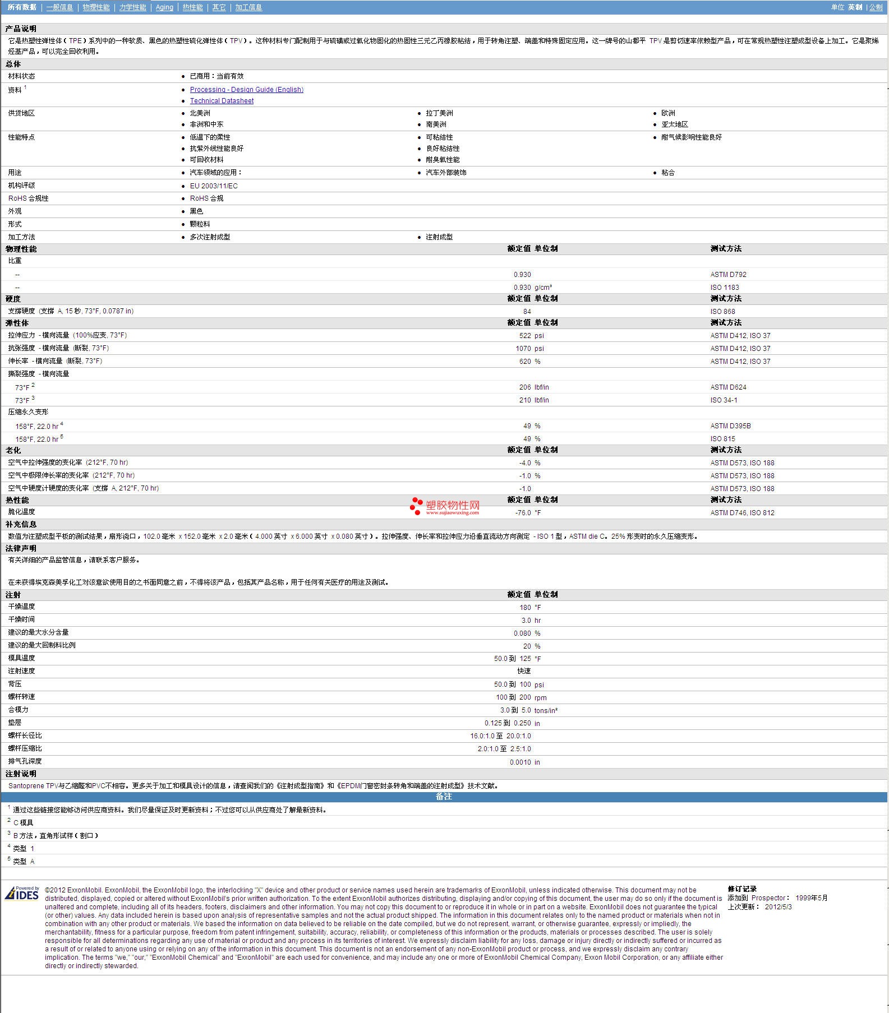This screenshot has height=1013, width=889.
Task: Switch units to 公制
Action: pos(876,7)
